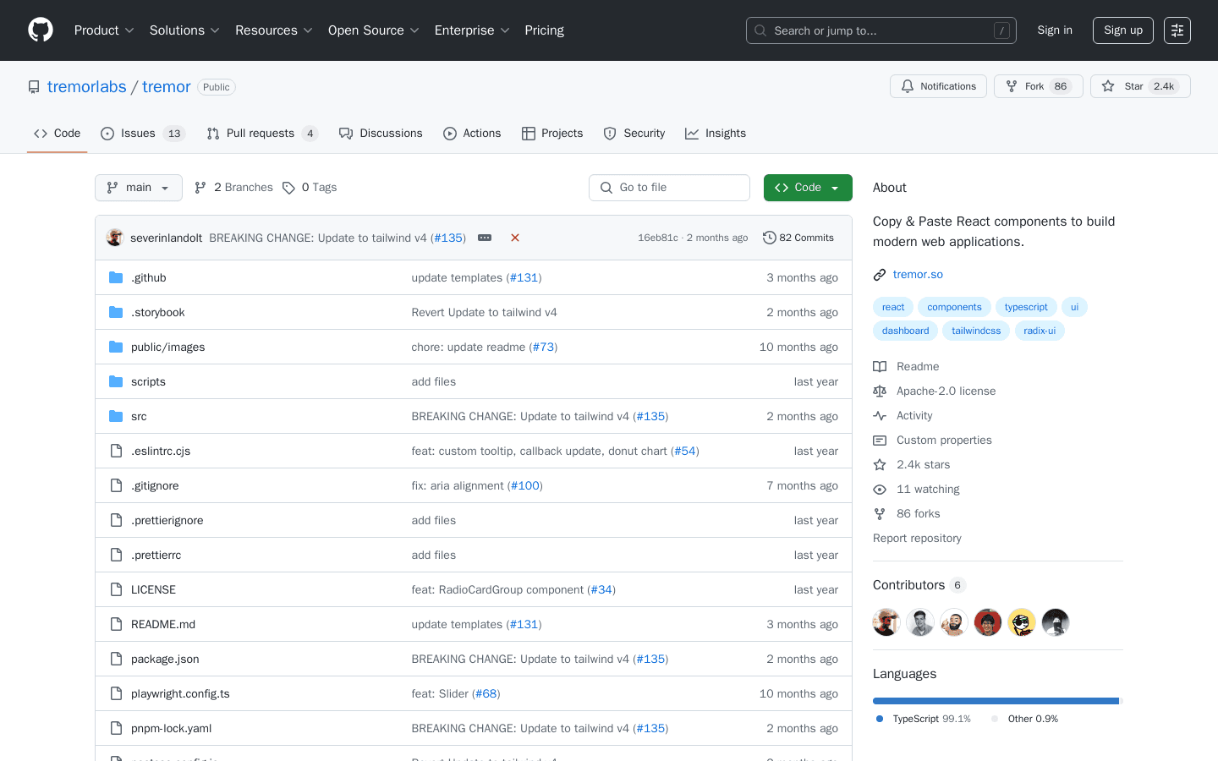The width and height of the screenshot is (1218, 761).
Task: Click the react topic tag
Action: coord(893,307)
